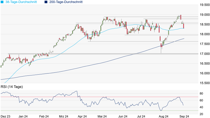Toggle the 200-Tage-Durchschnitt legend label
210x118 pixels.
pos(66,2)
